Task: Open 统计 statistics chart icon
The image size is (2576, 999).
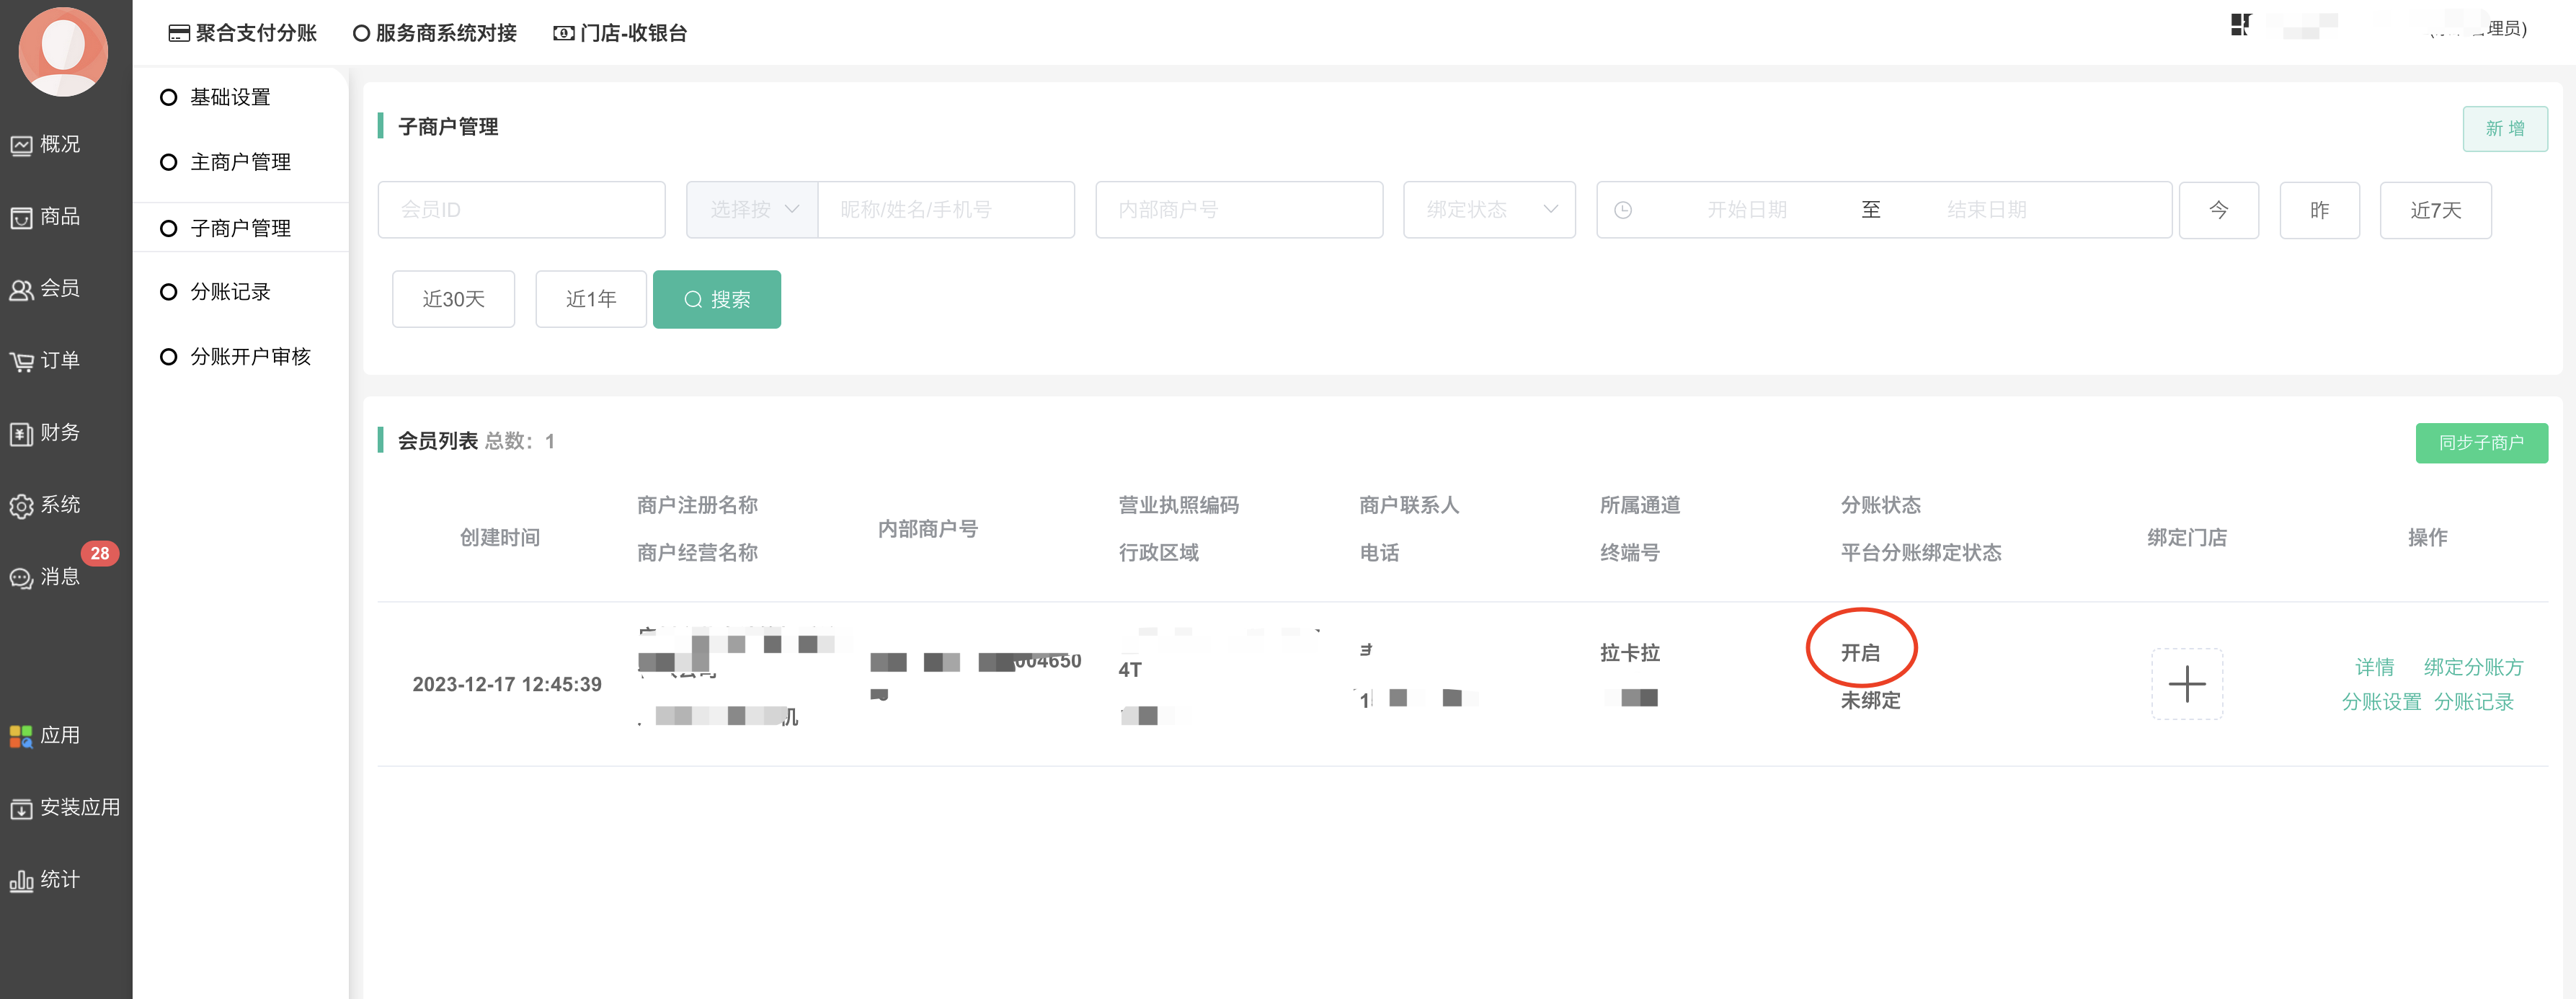Action: 46,880
